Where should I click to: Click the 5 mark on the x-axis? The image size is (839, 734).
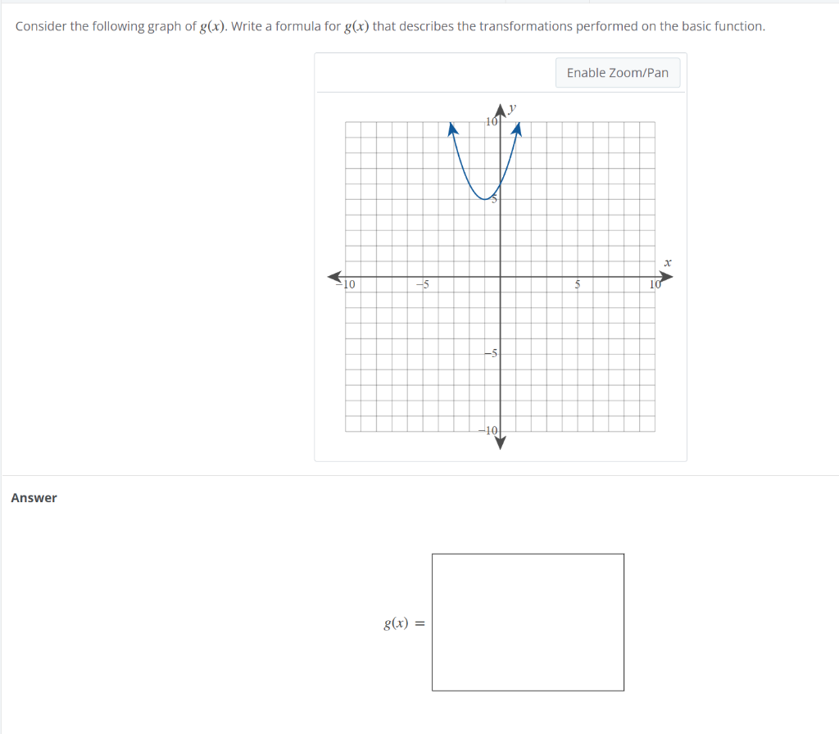577,284
